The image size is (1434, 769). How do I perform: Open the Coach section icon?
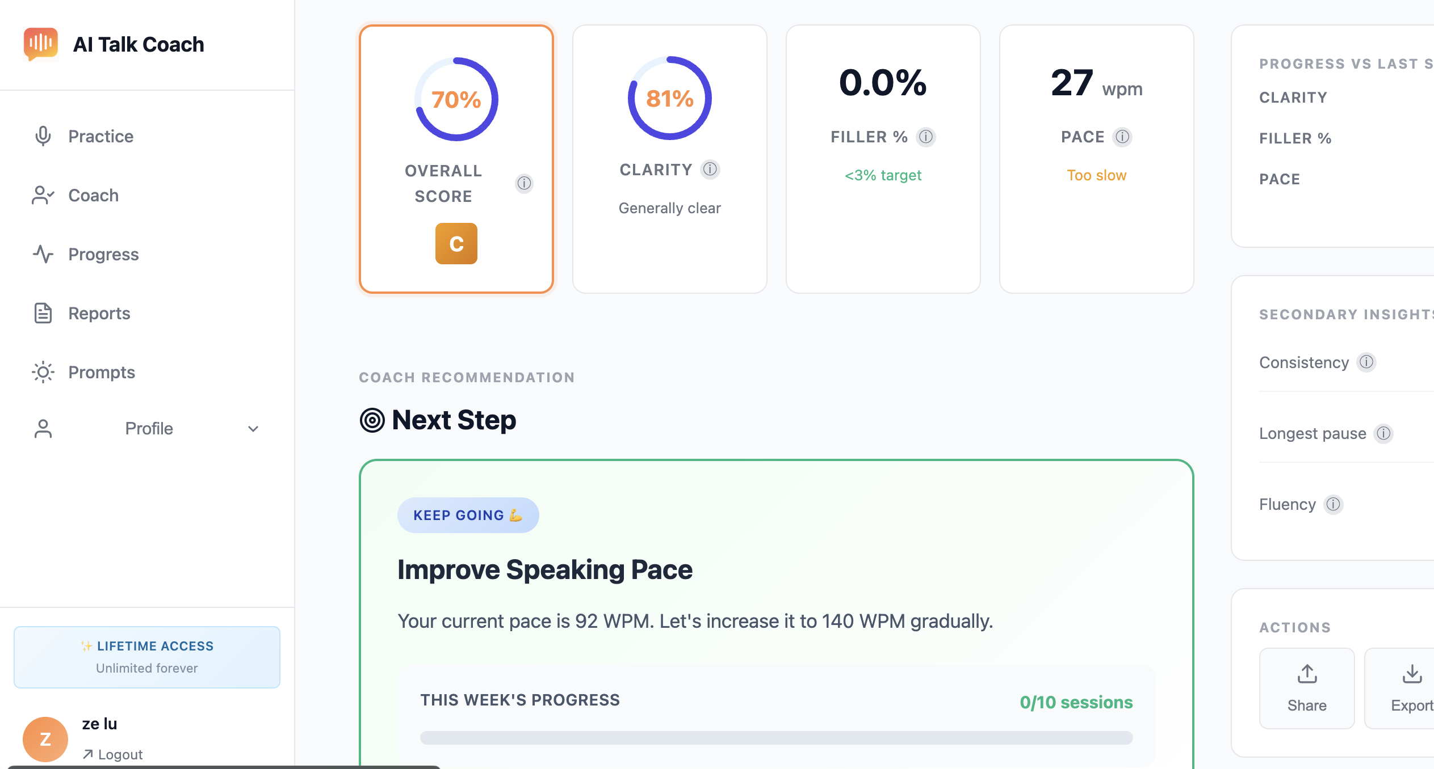click(x=43, y=195)
